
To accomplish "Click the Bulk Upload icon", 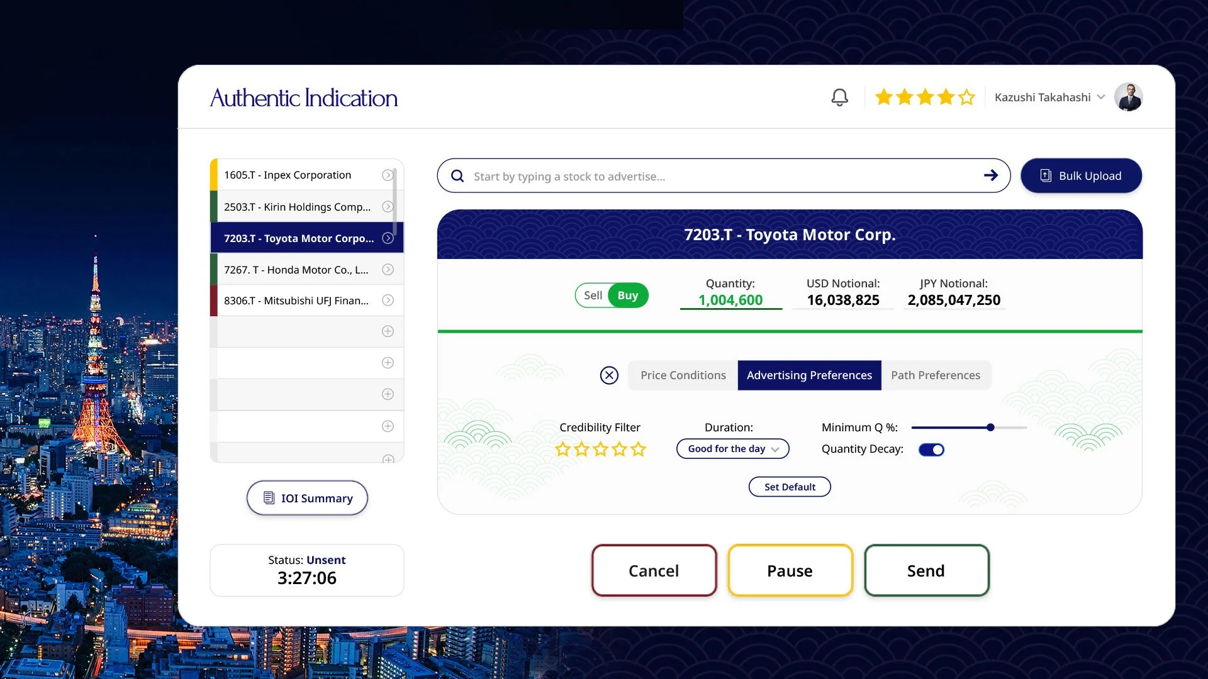I will tap(1046, 176).
